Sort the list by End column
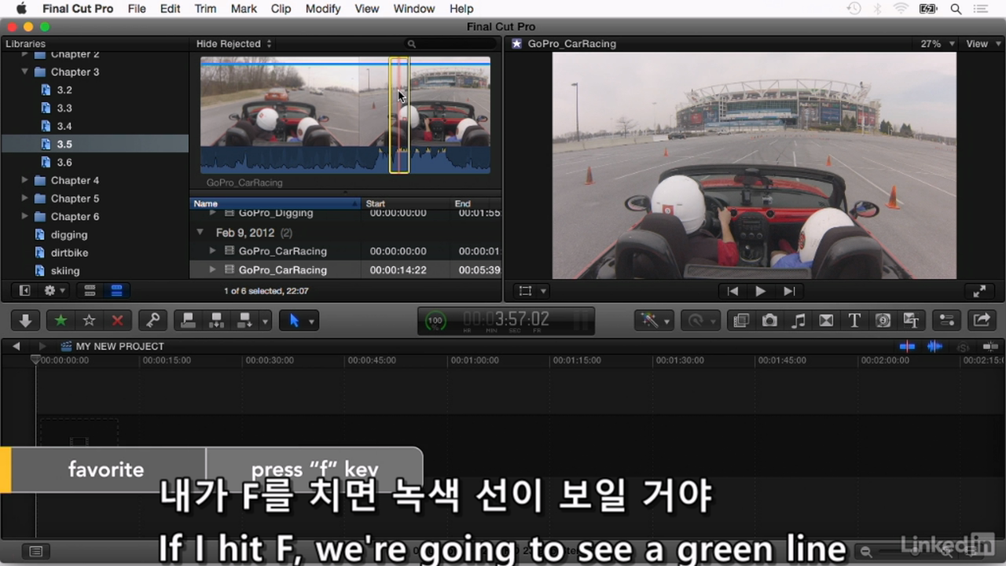Viewport: 1006px width, 566px height. coord(476,204)
